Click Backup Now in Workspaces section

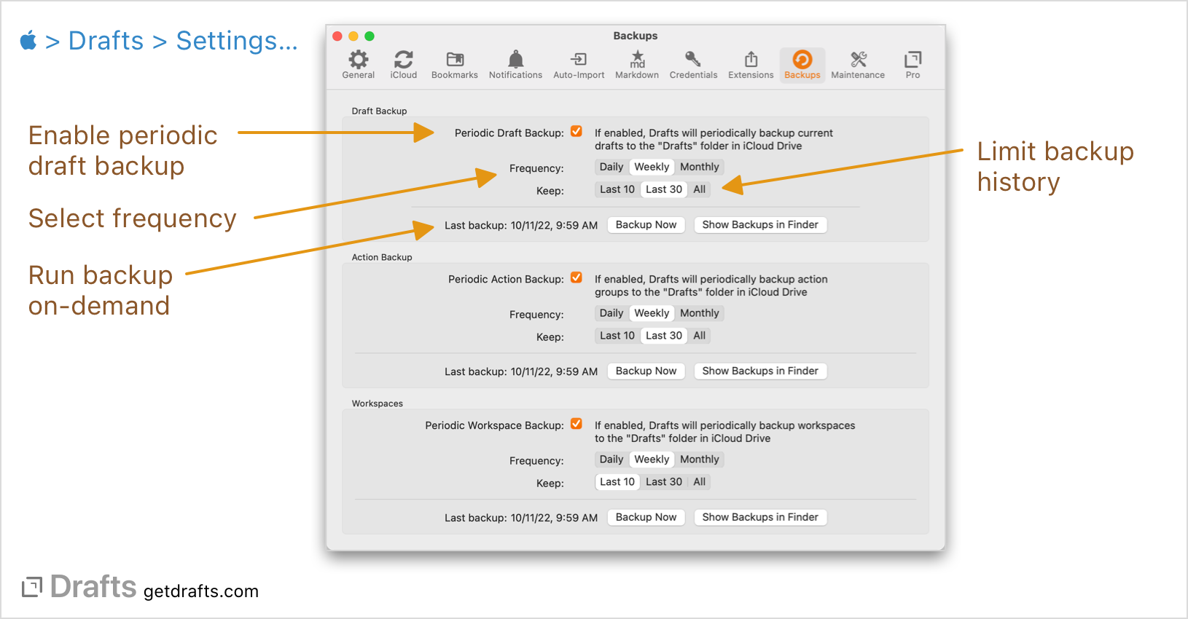pos(646,518)
